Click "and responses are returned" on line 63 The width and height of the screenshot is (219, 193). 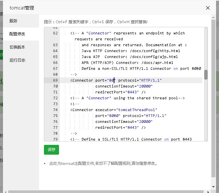[111, 45]
